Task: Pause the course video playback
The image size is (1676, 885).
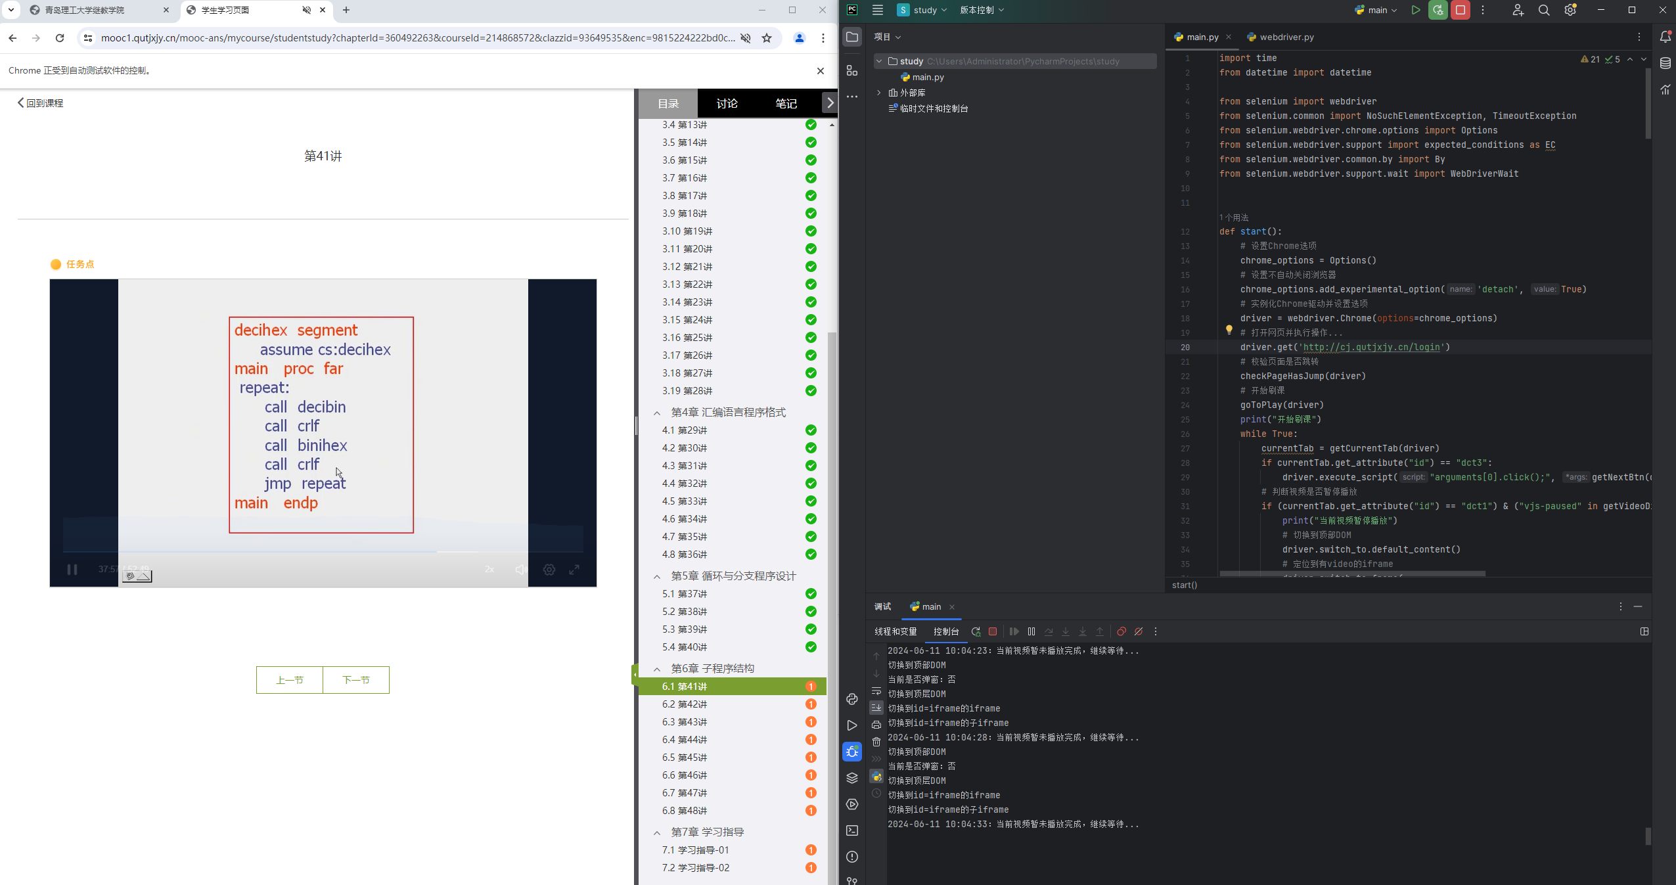Action: [72, 570]
